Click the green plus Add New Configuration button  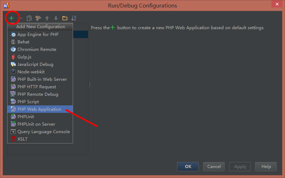click(11, 18)
